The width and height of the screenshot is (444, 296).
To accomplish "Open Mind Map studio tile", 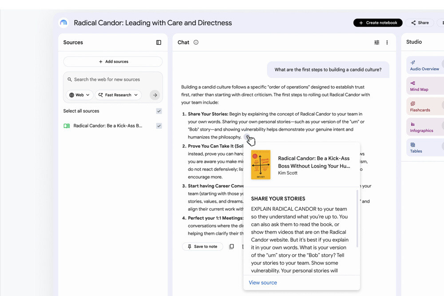I will [425, 86].
